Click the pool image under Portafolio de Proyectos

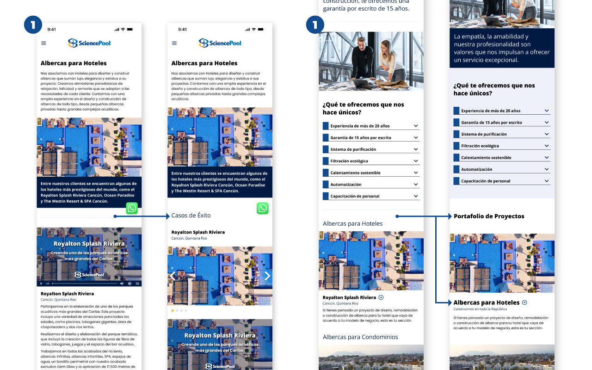point(502,263)
